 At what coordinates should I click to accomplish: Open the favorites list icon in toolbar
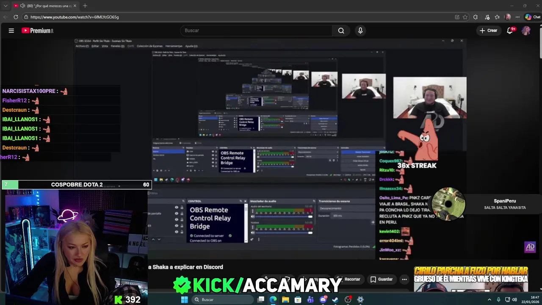tap(497, 17)
